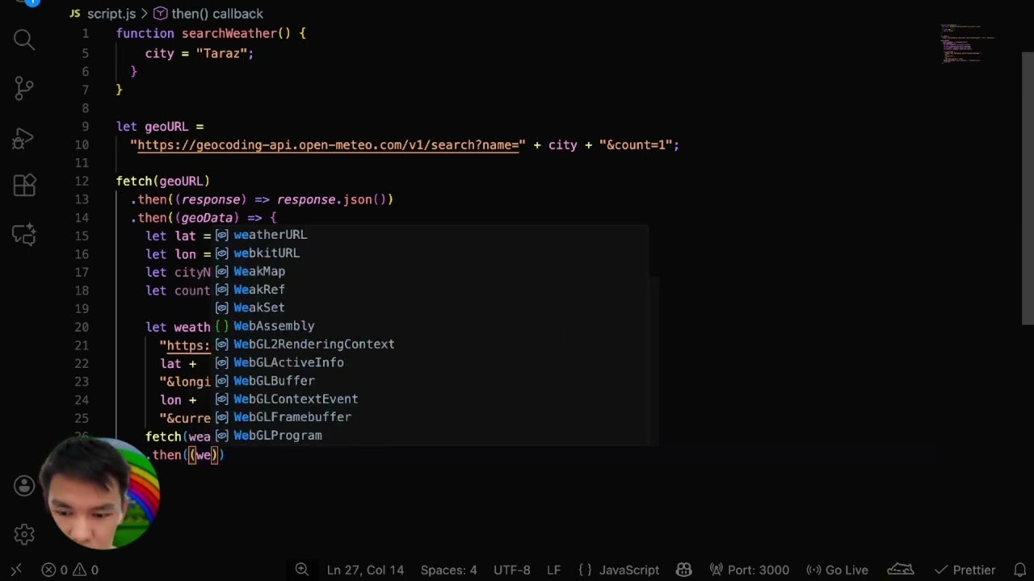Select WebGLActiveInfo suggestion
This screenshot has width=1034, height=581.
431,362
